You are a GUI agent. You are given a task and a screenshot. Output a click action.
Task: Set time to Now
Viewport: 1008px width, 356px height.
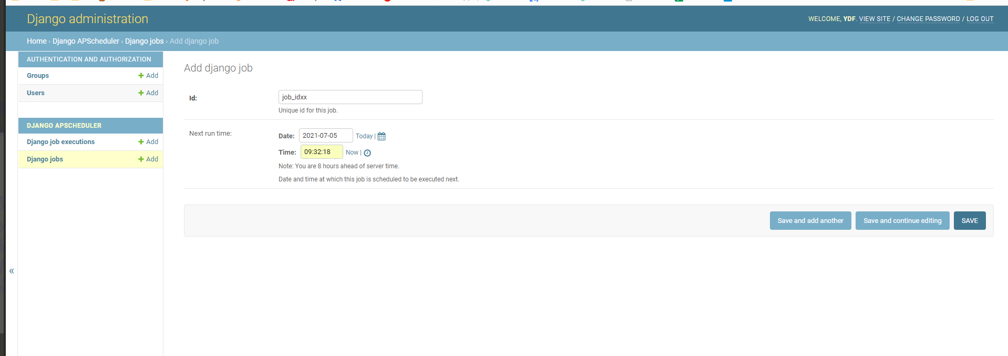tap(352, 152)
